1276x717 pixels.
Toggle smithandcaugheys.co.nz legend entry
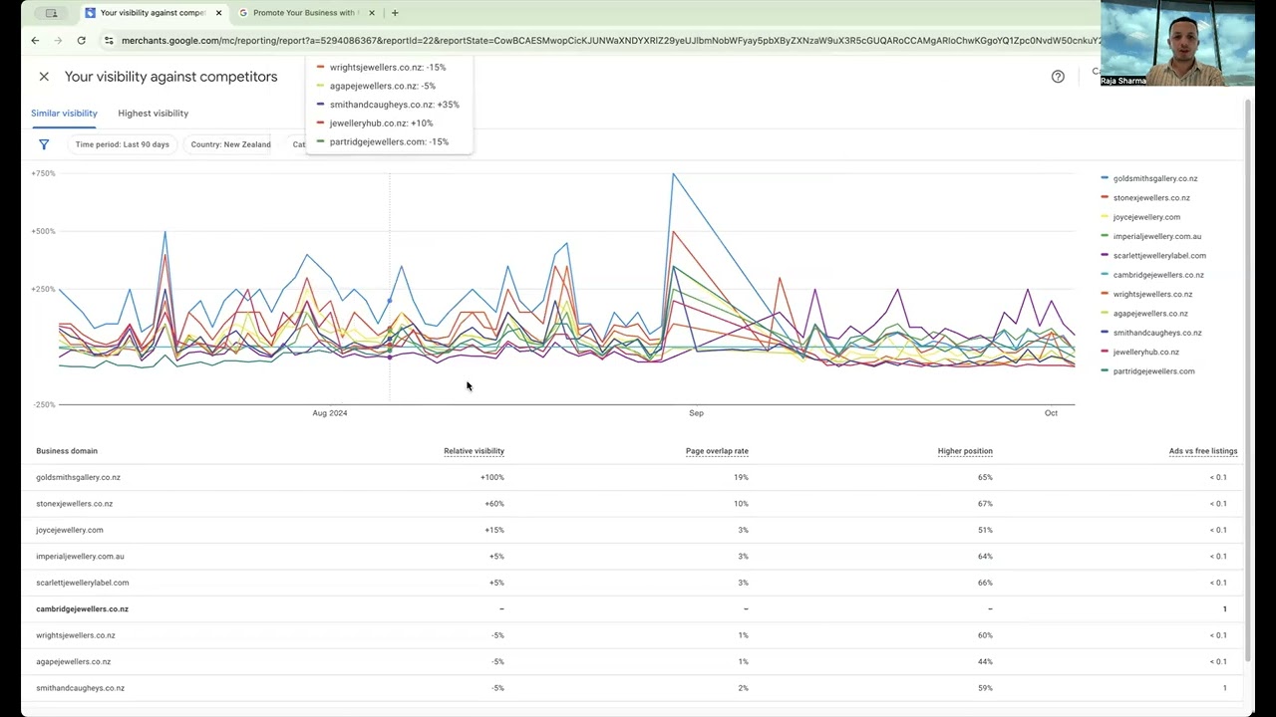tap(1151, 333)
